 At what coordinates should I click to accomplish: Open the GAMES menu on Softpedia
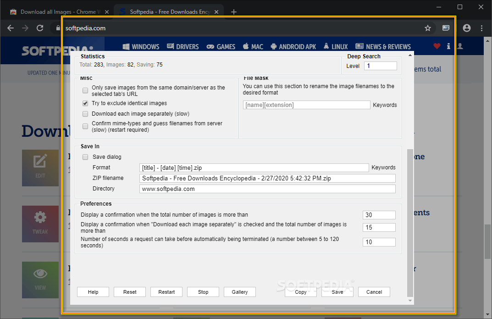coord(221,47)
